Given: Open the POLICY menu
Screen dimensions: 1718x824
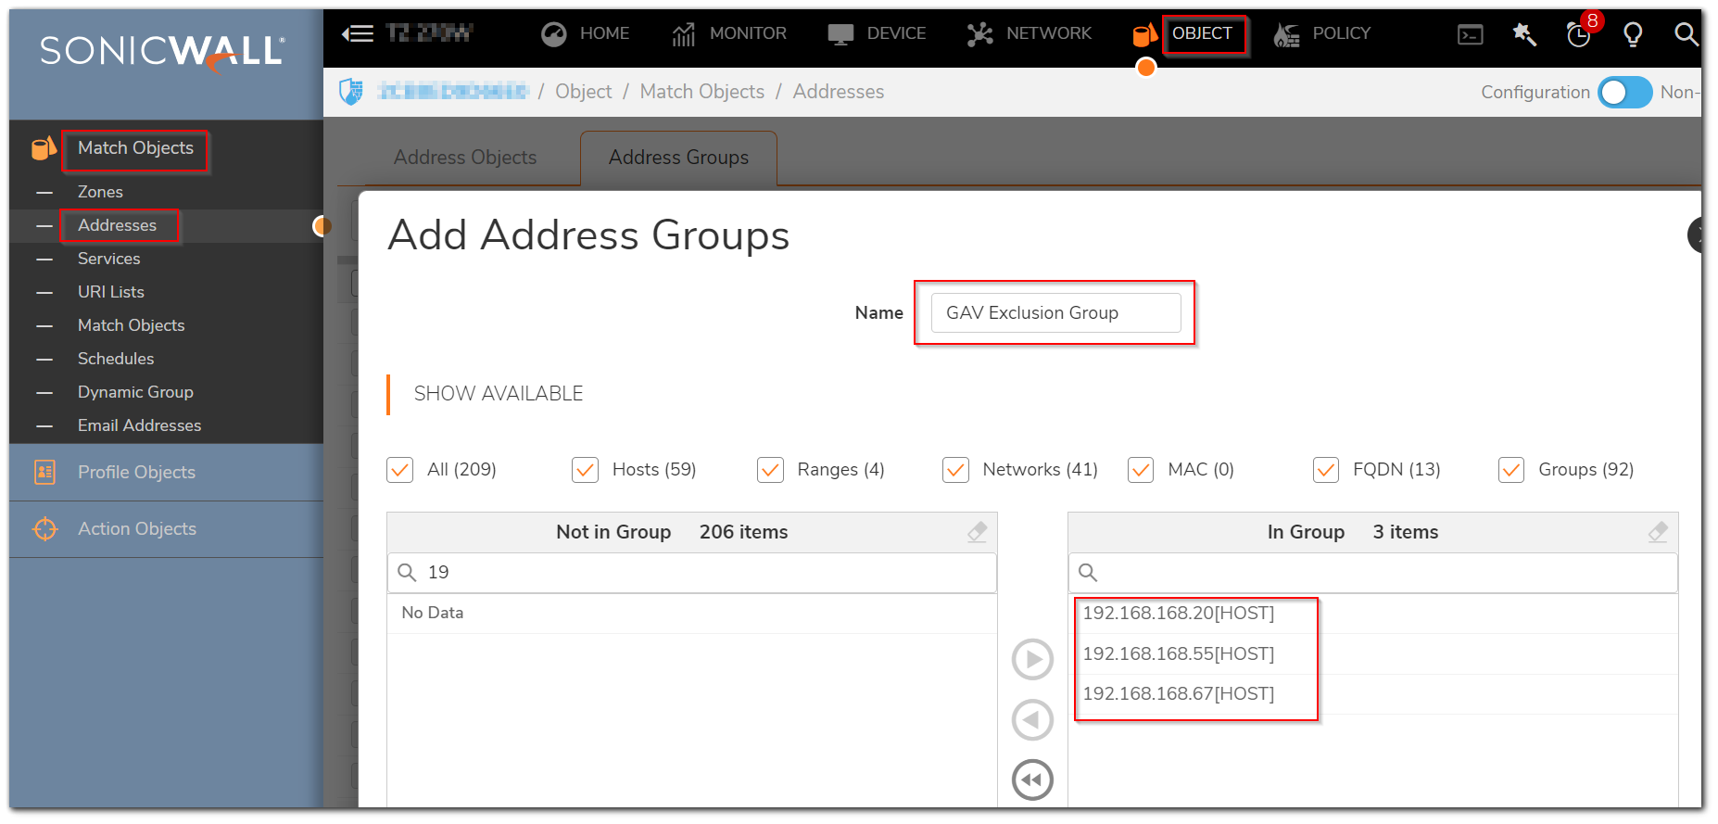Looking at the screenshot, I should click(1341, 33).
